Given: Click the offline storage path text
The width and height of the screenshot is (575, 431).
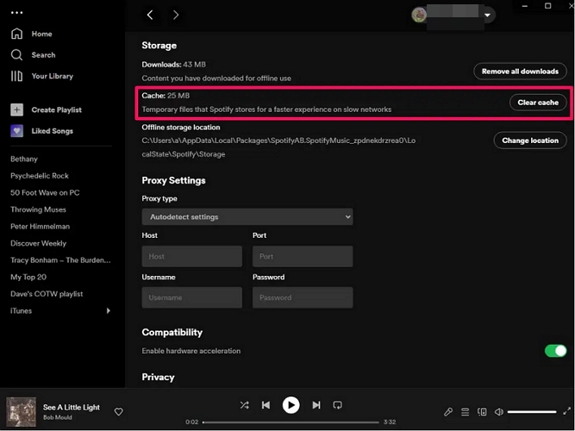Looking at the screenshot, I should 278,147.
